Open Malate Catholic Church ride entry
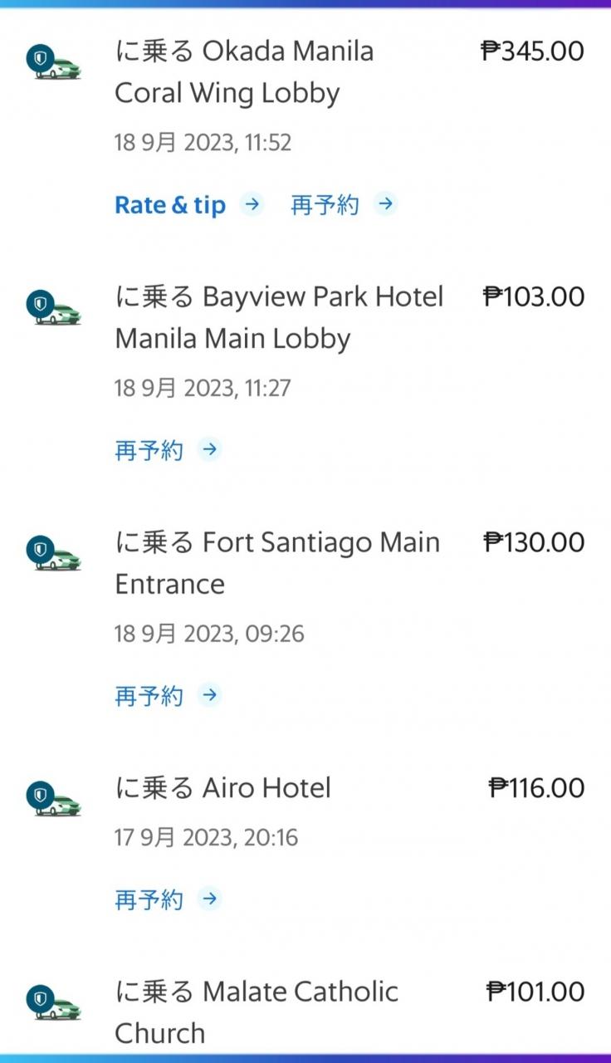This screenshot has width=611, height=1063. pos(257,1012)
